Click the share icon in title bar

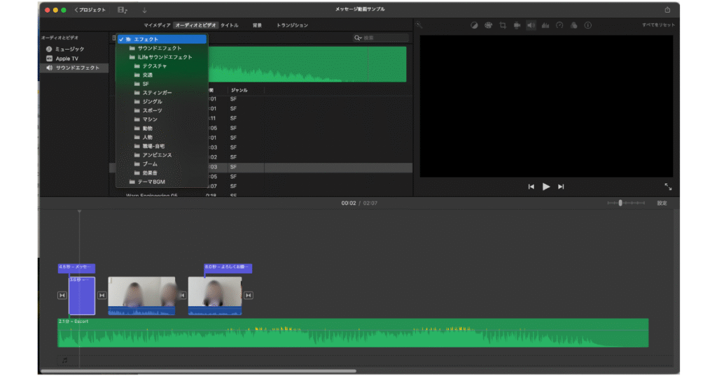point(667,10)
